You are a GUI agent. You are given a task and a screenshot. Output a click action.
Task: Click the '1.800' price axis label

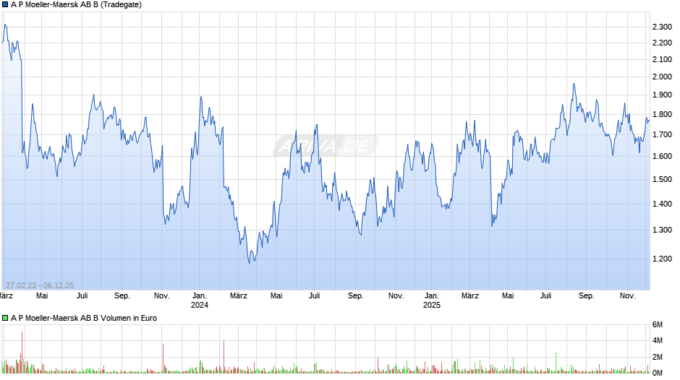662,114
